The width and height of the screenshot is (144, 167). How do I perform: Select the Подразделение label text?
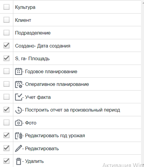33,33
